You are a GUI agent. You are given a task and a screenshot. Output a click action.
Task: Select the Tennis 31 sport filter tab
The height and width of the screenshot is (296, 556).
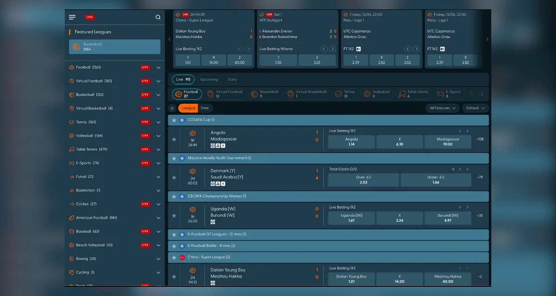click(x=345, y=94)
